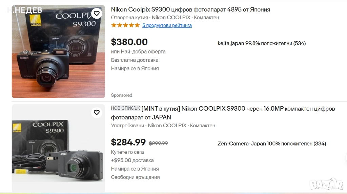347x194 pixels.
Task: Click the $284.99 price
Action: click(128, 142)
